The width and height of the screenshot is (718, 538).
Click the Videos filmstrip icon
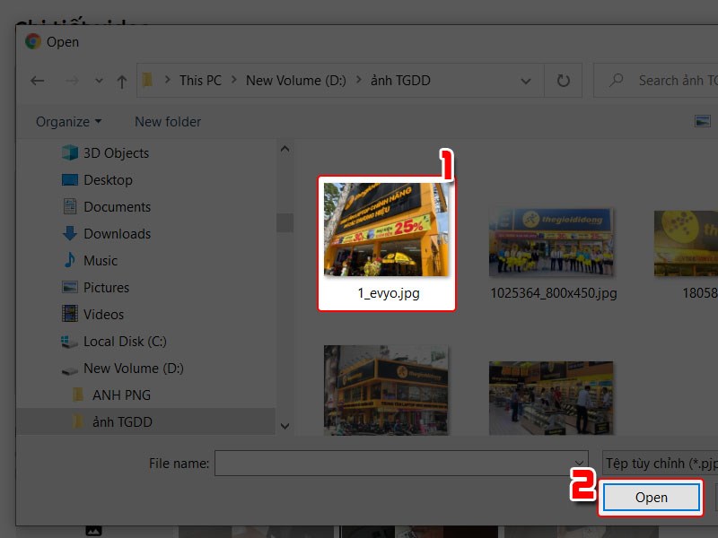[70, 314]
